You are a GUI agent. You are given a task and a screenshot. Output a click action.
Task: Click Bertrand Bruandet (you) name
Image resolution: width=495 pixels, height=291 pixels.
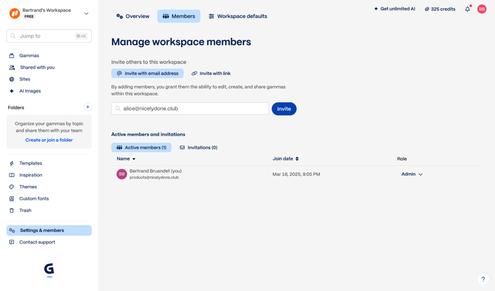coord(156,171)
